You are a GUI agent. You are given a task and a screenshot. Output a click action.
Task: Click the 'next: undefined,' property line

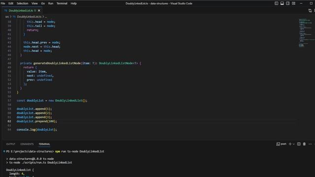tap(40, 76)
